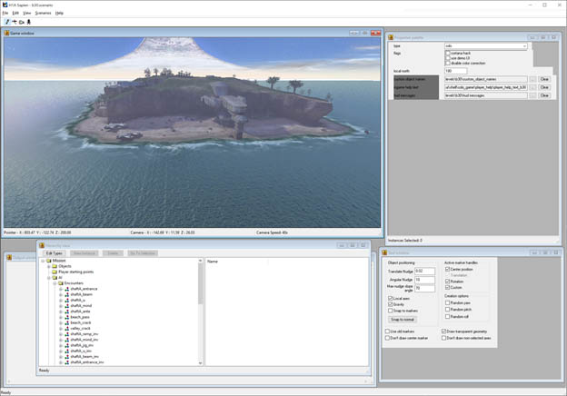Click the hierarchy tree vertical scrollbar
Screen dimensions: 567x396
click(200, 312)
